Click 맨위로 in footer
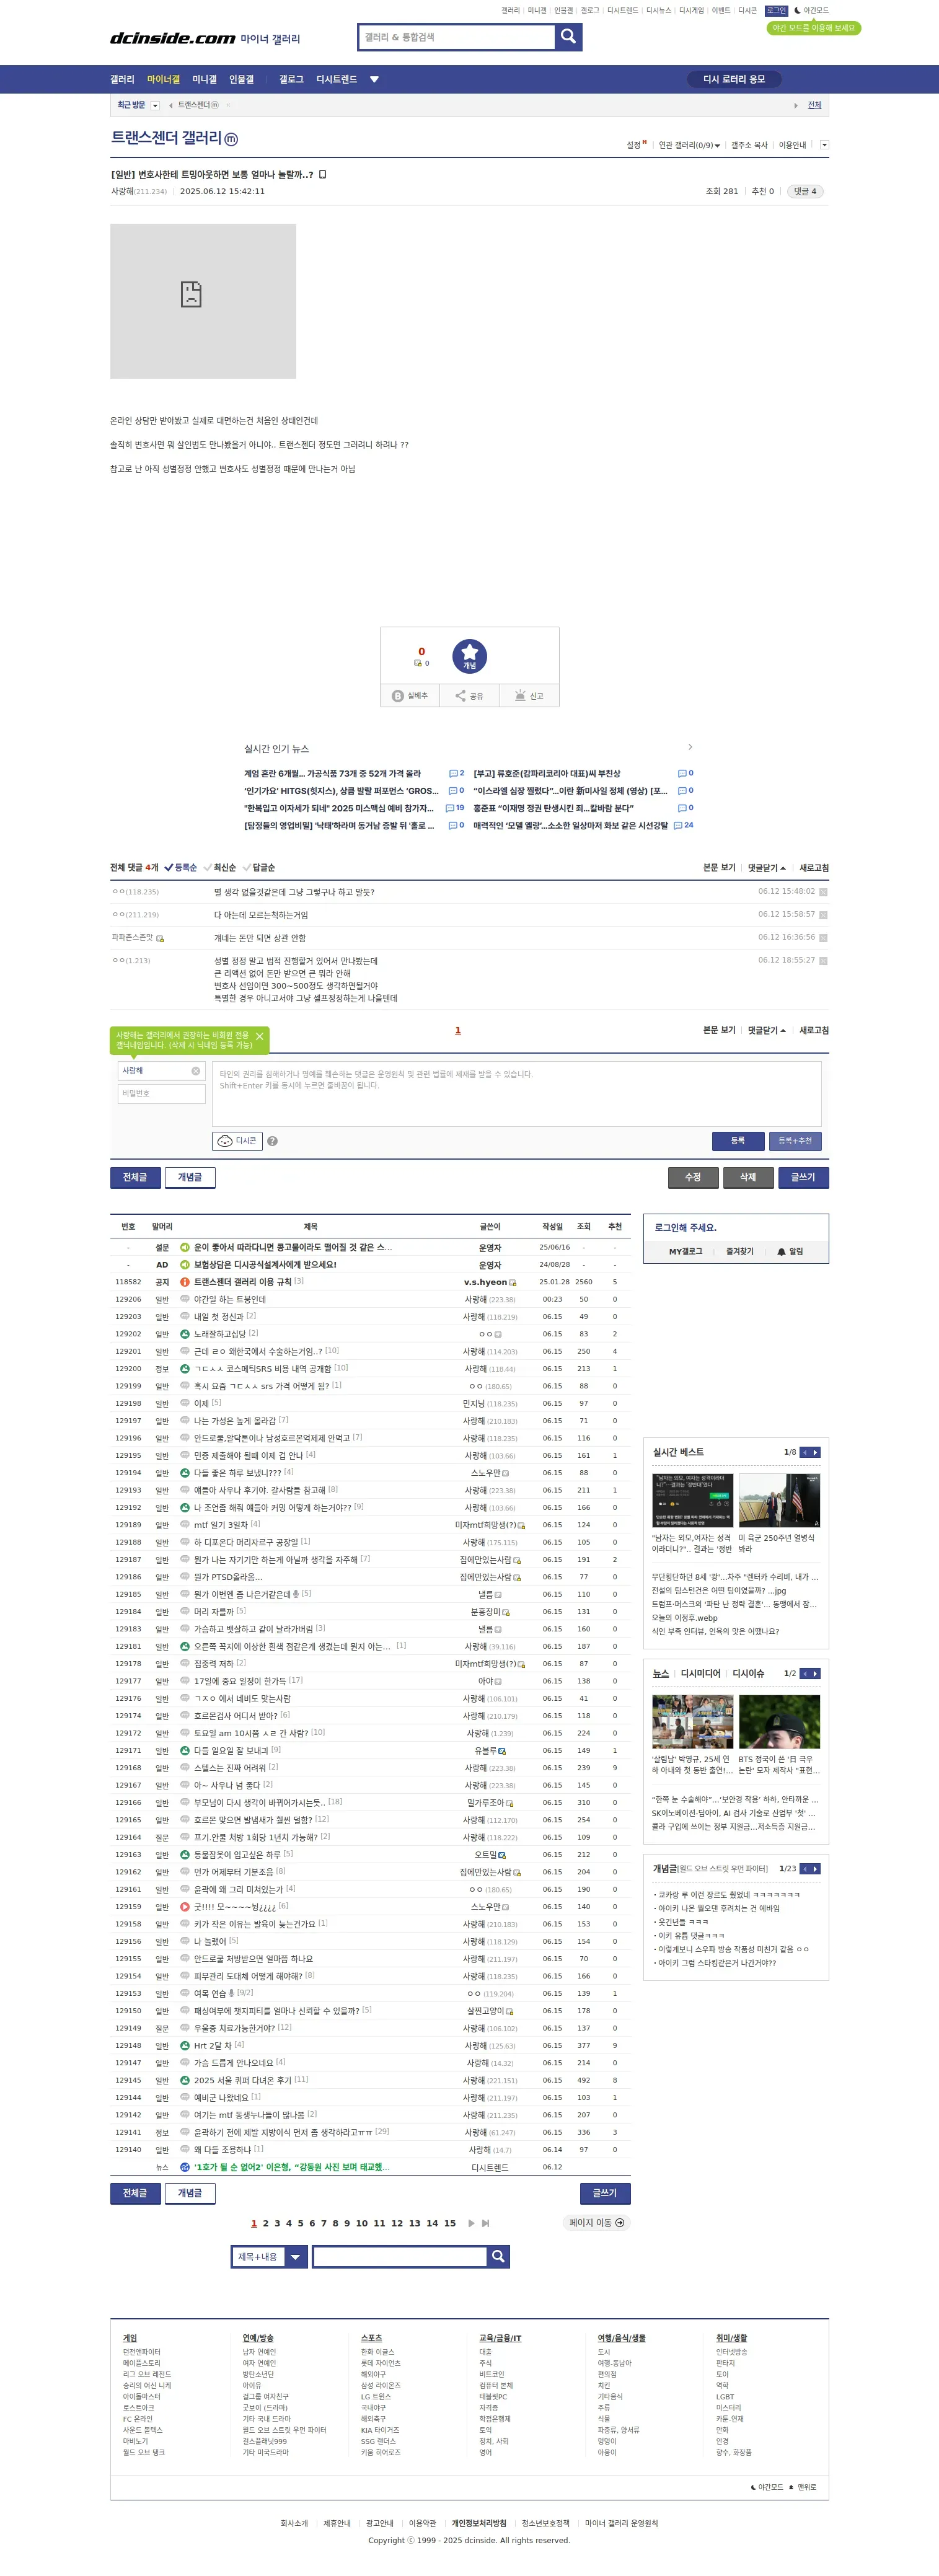 click(x=803, y=2487)
